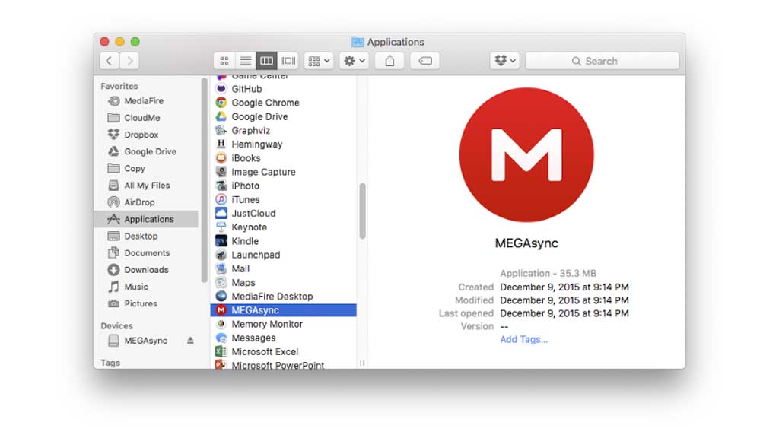
Task: Open AirDrop in the sidebar
Action: coord(139,202)
